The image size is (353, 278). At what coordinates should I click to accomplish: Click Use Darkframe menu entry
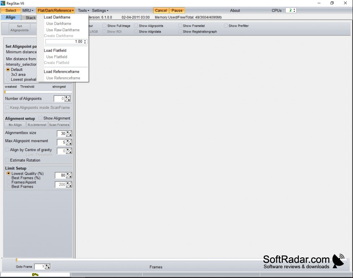[59, 23]
